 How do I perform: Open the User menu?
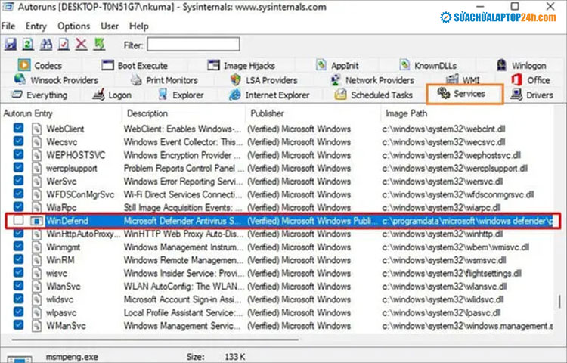pos(110,26)
